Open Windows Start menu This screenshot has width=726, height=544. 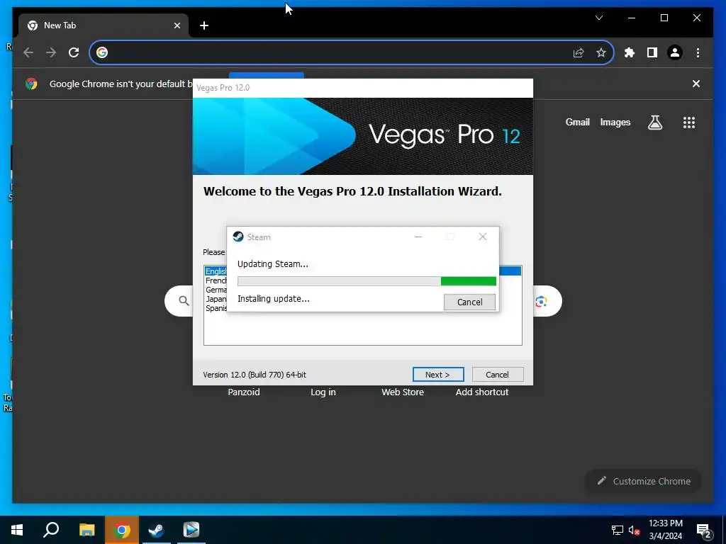coord(17,530)
